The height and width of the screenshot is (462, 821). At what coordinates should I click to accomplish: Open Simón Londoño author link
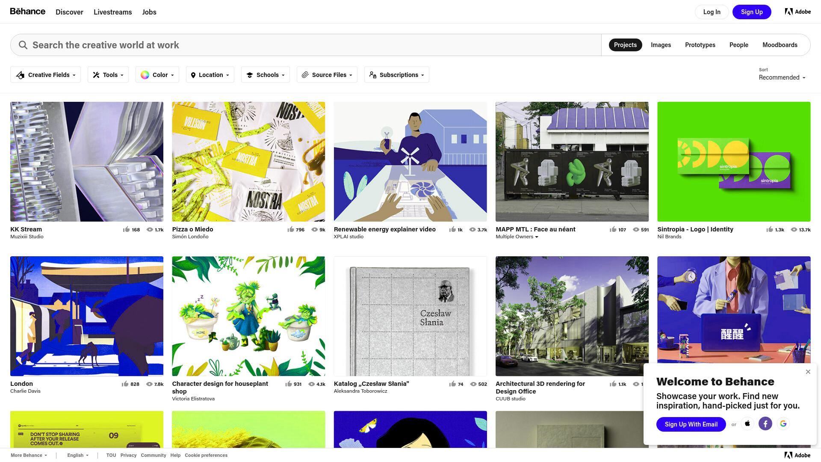tap(190, 237)
